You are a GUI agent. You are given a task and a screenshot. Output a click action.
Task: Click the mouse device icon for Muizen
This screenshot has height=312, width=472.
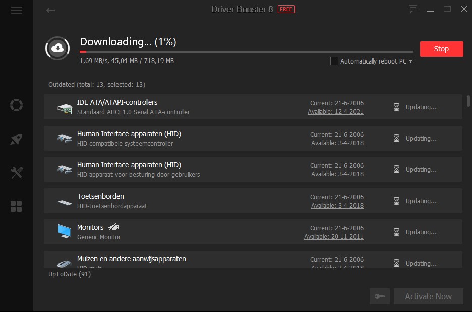[64, 264]
